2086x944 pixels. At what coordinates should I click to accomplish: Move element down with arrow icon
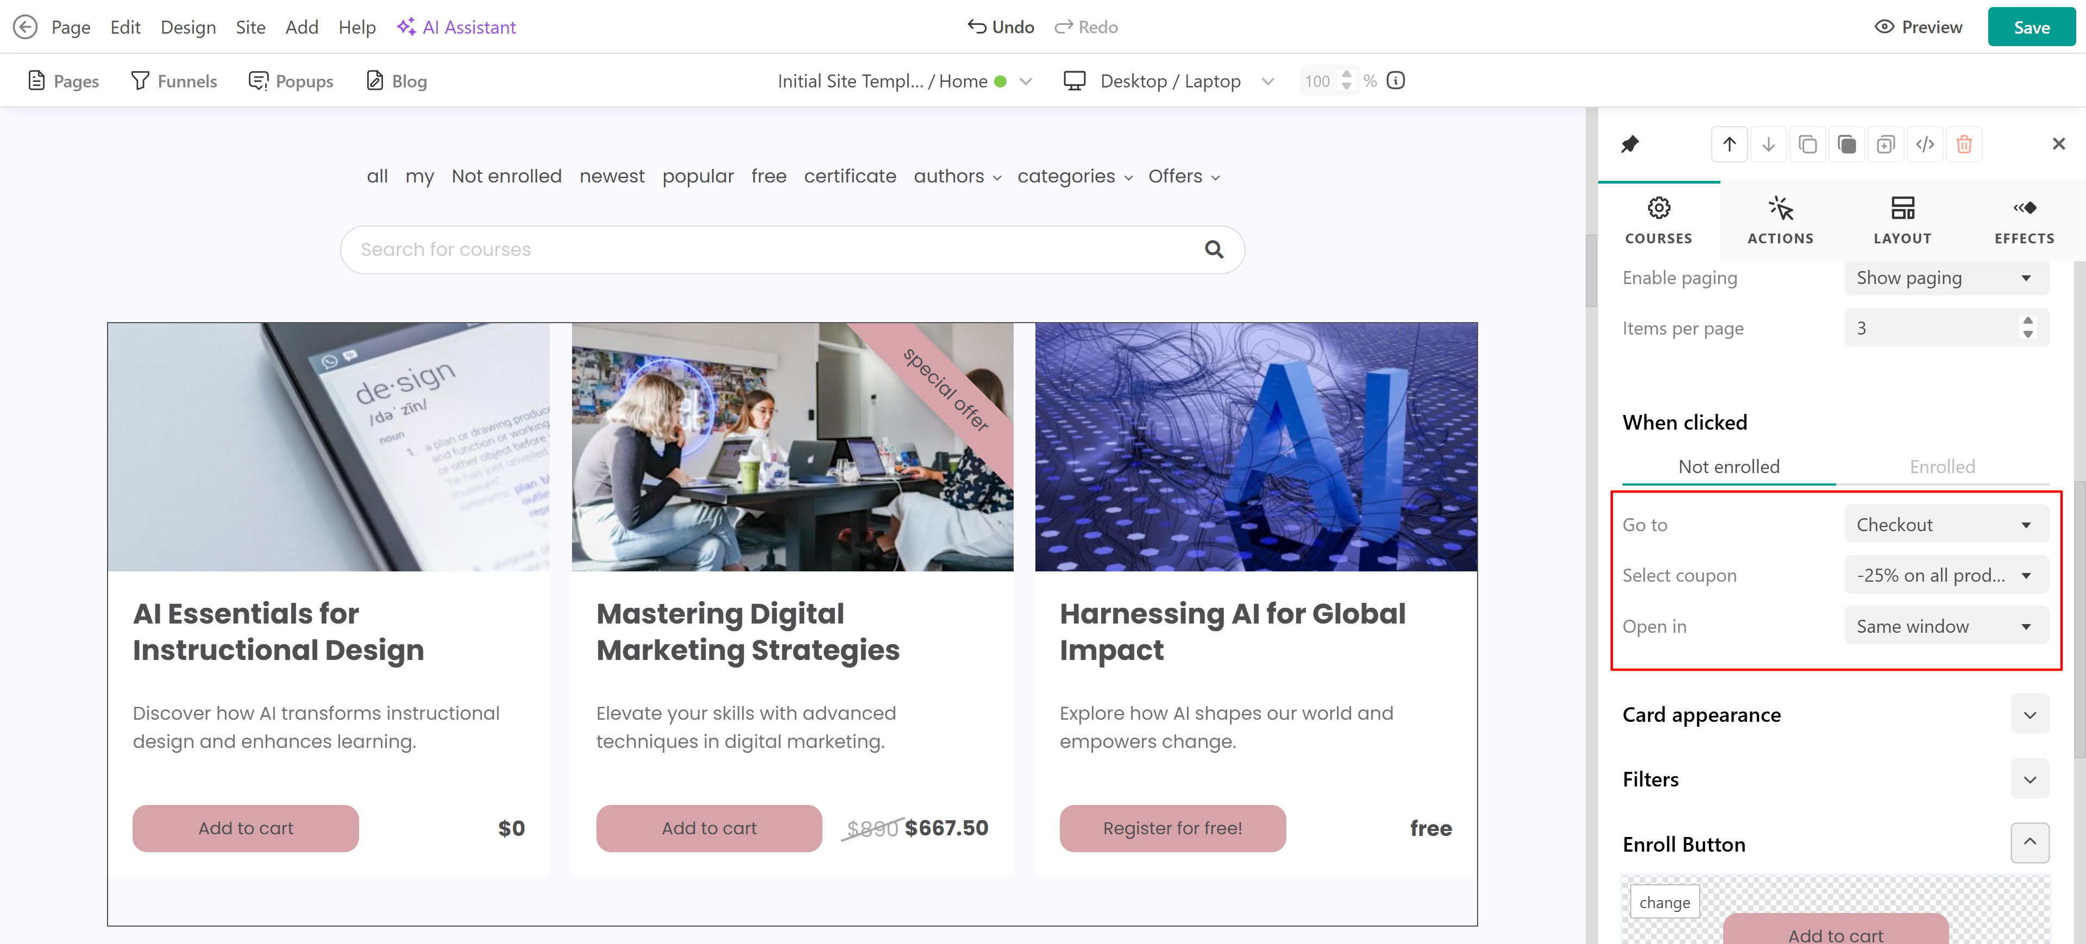click(1768, 144)
